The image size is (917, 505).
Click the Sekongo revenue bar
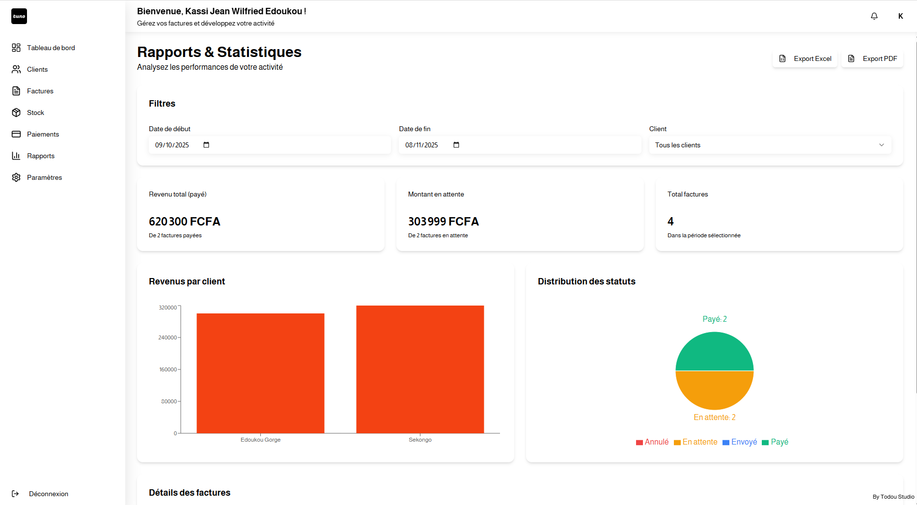tap(420, 369)
